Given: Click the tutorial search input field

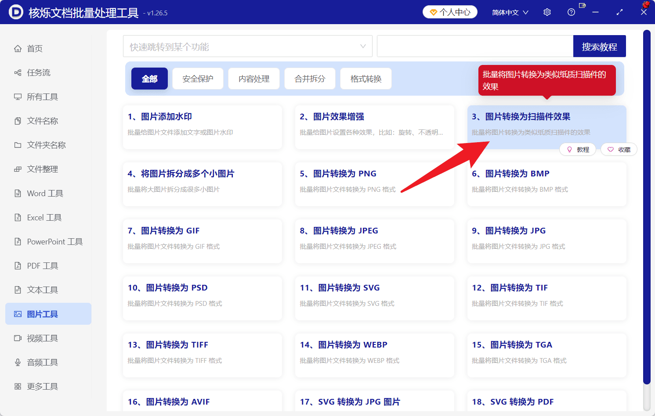Looking at the screenshot, I should click(475, 46).
